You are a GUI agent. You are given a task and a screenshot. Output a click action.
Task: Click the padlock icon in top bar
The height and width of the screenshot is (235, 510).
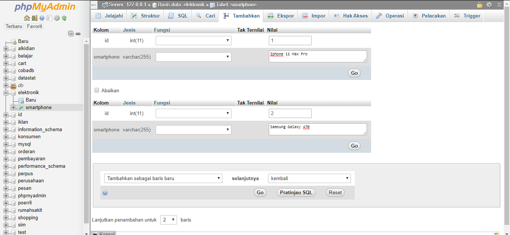480,5
